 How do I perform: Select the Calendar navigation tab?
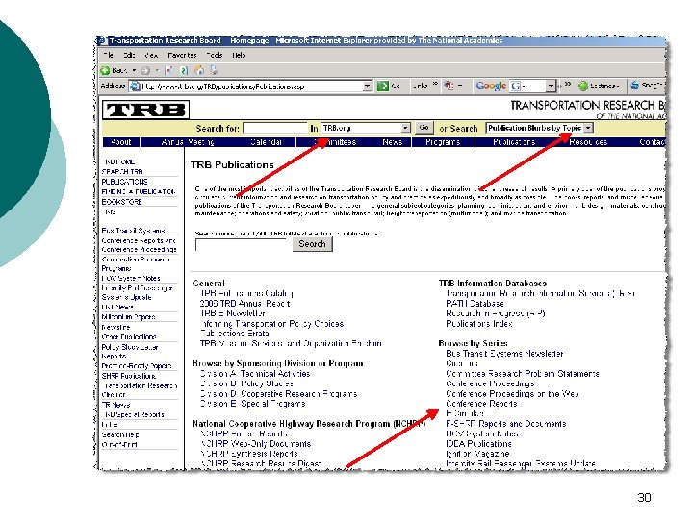(x=266, y=142)
